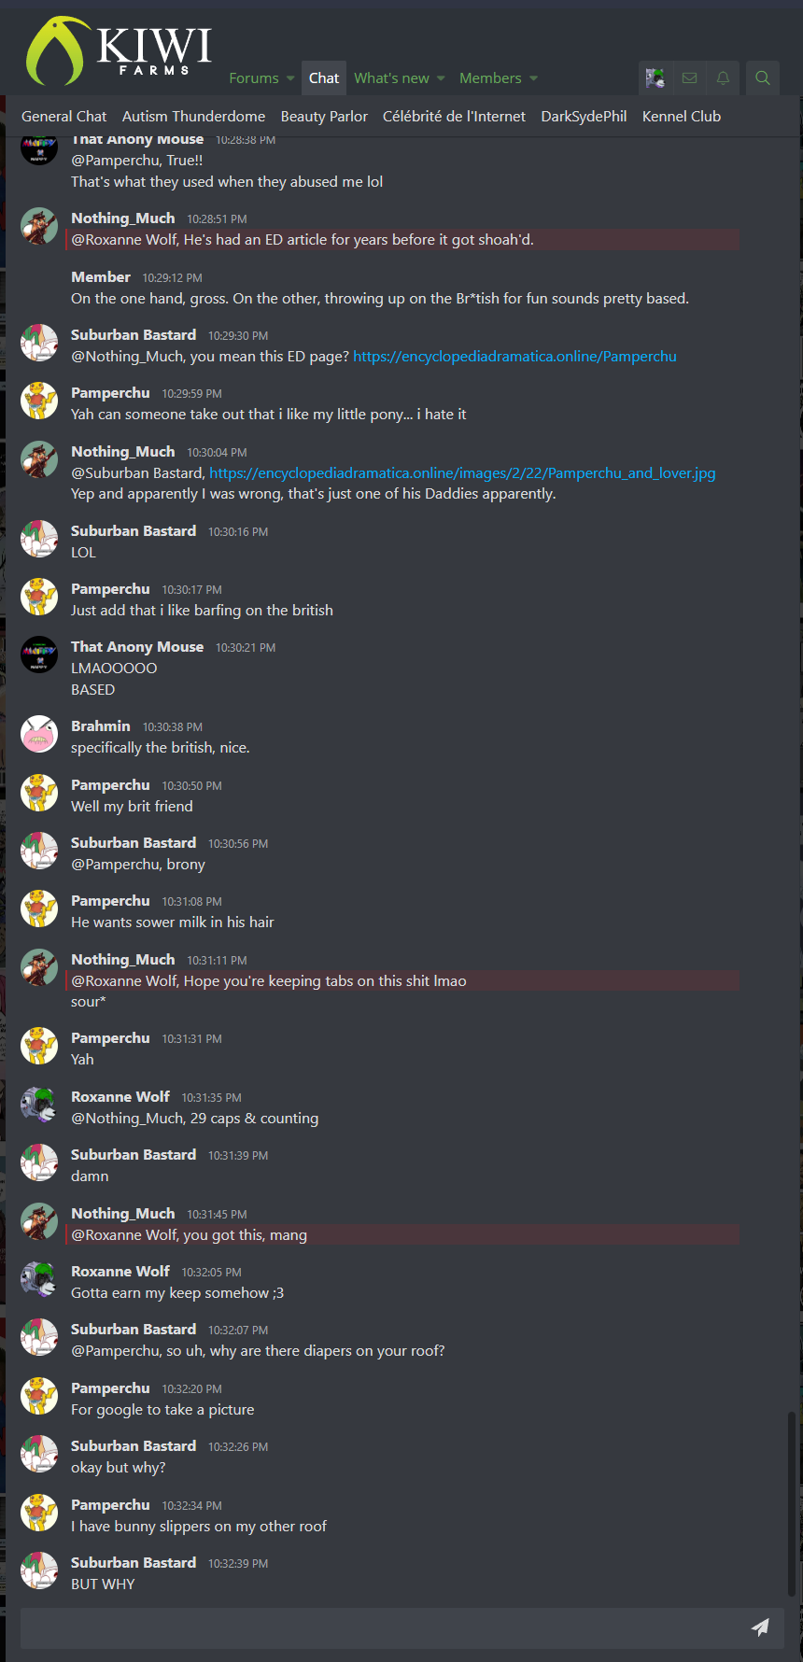
Task: Open the user account avatar in header
Action: 655,78
